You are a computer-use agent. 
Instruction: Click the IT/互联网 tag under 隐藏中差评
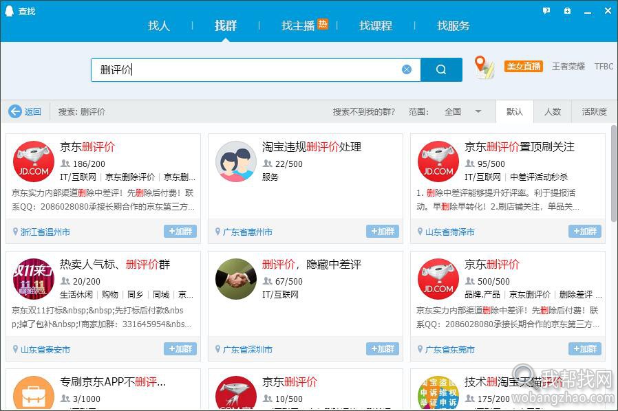280,294
